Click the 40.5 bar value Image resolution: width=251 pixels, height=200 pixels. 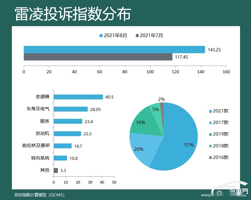coord(109,97)
